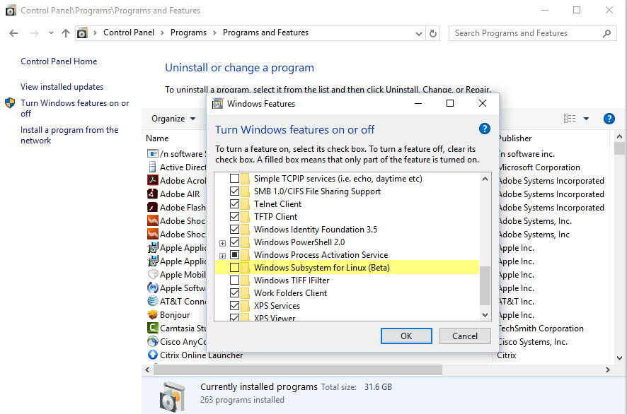Toggle Windows Process Activation Service checkbox

(235, 255)
